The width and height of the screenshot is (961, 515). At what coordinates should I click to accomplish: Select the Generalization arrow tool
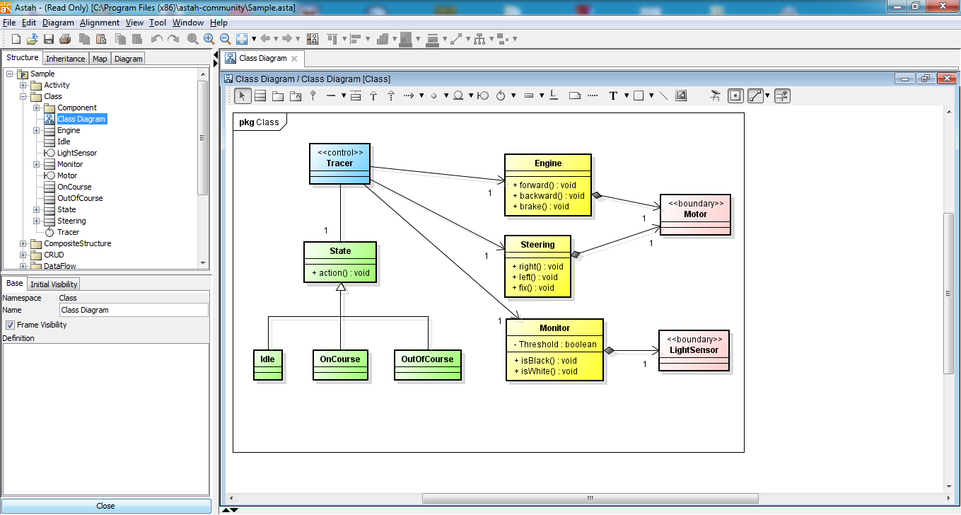click(x=373, y=96)
